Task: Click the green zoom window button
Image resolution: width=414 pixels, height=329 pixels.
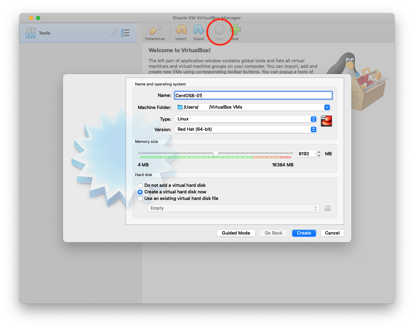Action: [38, 18]
